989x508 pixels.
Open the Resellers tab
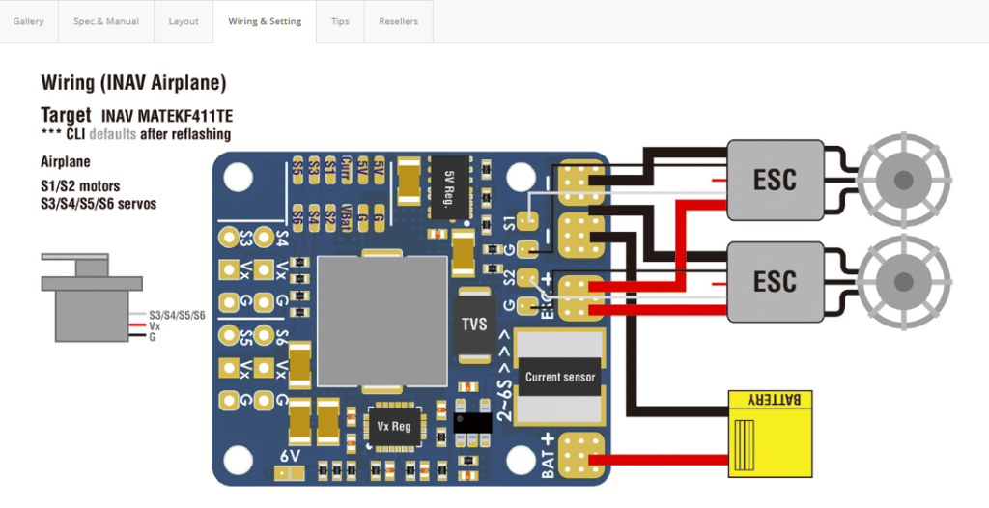[x=399, y=21]
